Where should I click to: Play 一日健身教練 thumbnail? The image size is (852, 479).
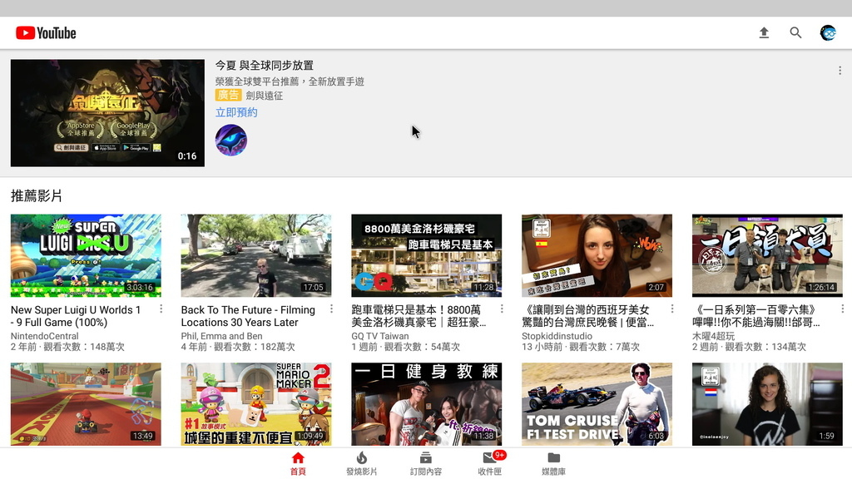(427, 404)
